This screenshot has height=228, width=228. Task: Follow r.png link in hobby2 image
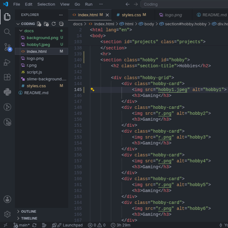pos(165,113)
